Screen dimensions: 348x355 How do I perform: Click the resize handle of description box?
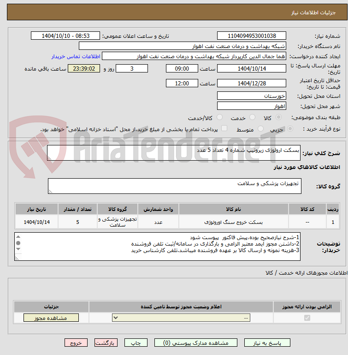coord(49,158)
